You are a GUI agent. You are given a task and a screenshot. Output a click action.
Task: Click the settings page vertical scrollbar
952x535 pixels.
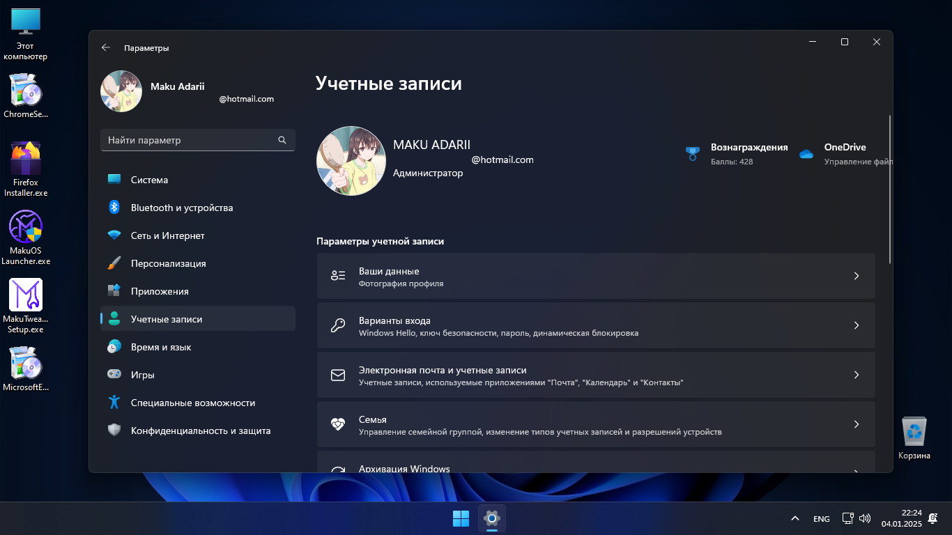point(890,189)
